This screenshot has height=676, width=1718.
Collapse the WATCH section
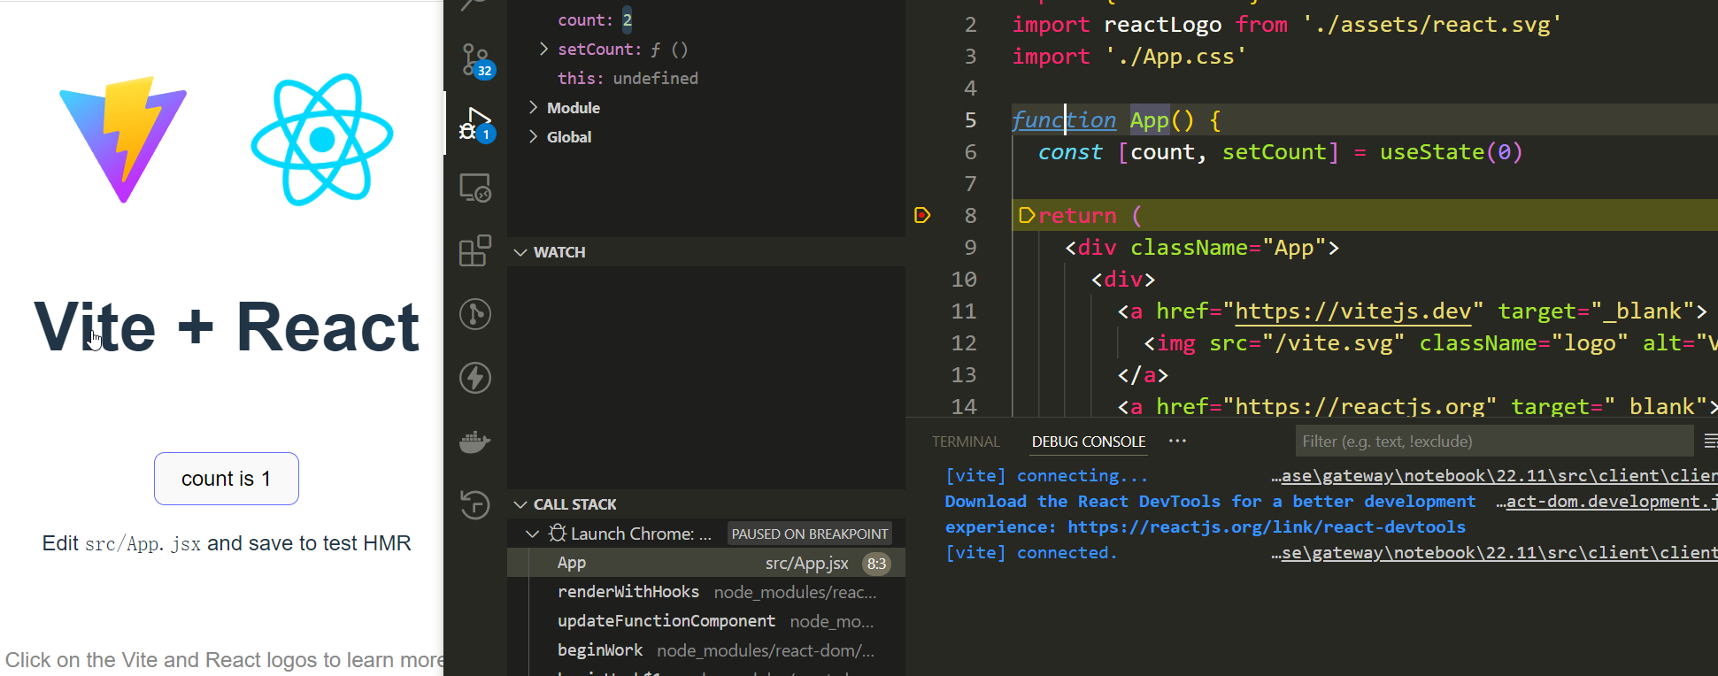point(520,252)
